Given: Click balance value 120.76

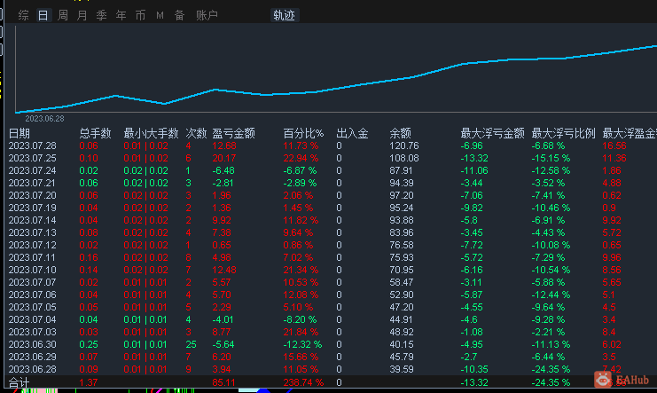Looking at the screenshot, I should pos(404,146).
